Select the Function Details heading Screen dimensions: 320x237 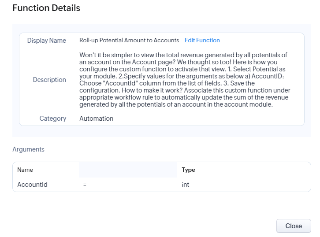pos(46,8)
